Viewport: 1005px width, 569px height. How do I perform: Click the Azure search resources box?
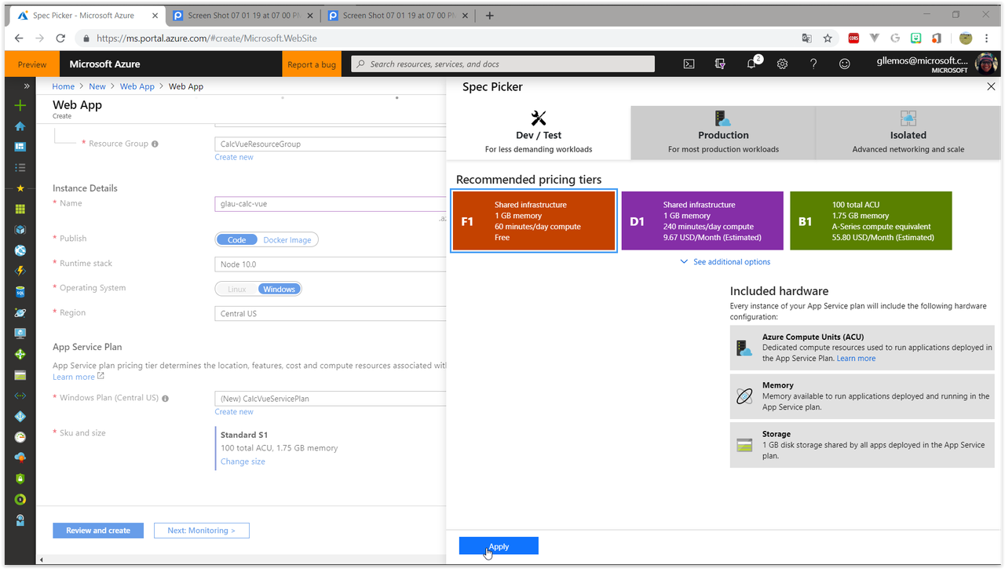[502, 64]
